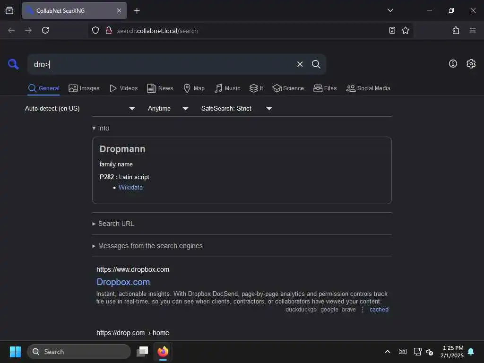The height and width of the screenshot is (363, 484).
Task: Open Task View on taskbar
Action: click(x=142, y=352)
